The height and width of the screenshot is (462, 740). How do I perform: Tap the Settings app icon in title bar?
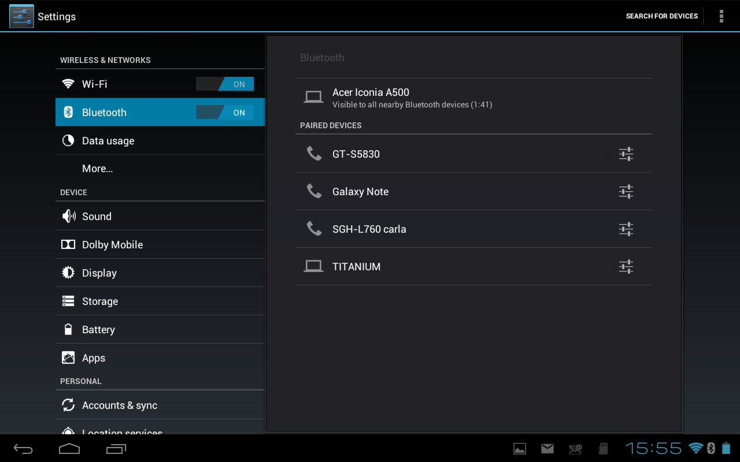(21, 16)
